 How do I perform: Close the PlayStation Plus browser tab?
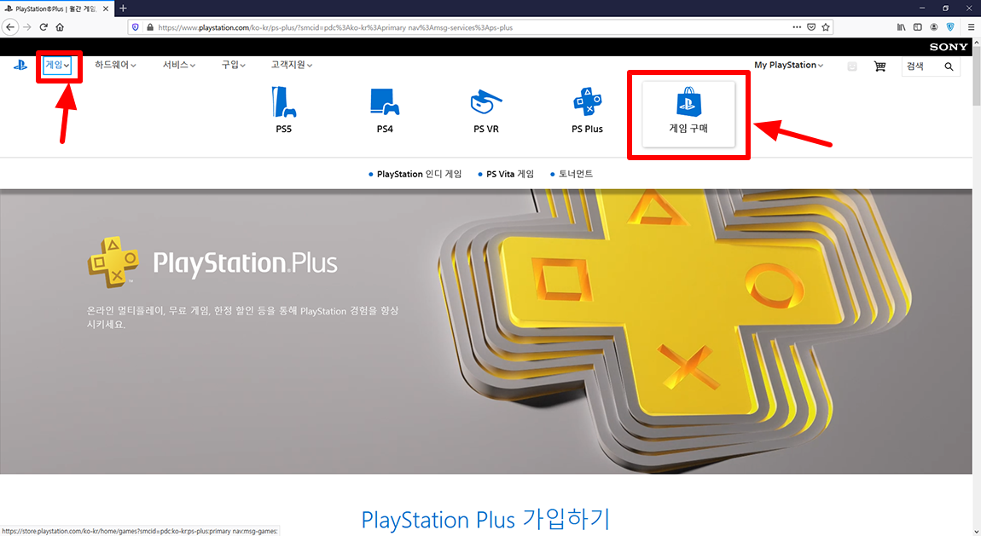[x=106, y=9]
